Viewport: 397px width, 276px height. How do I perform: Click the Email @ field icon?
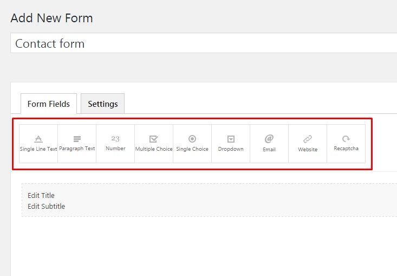(x=269, y=139)
